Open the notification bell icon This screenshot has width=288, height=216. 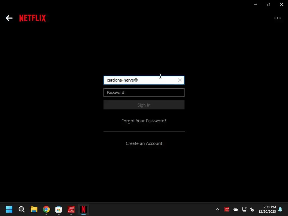click(280, 209)
